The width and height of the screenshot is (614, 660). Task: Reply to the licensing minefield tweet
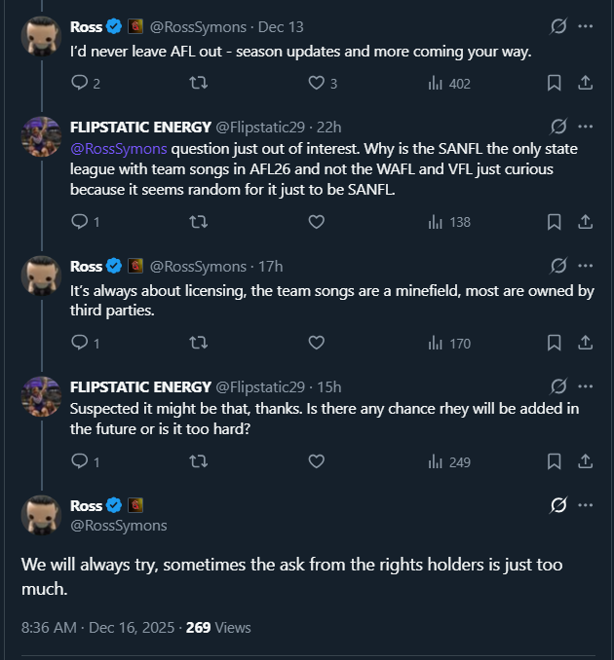coord(80,343)
